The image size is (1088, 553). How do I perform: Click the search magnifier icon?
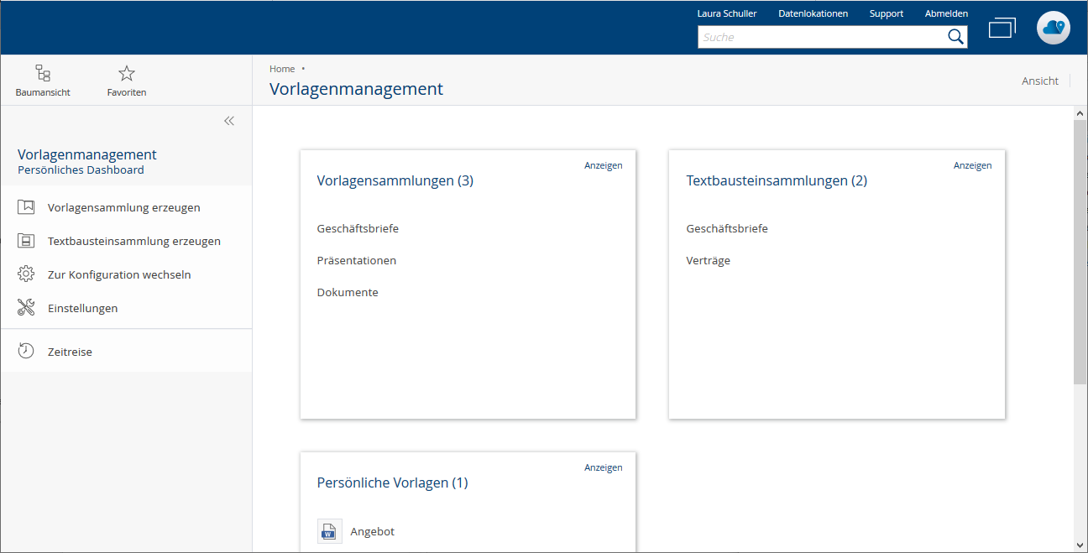[955, 37]
